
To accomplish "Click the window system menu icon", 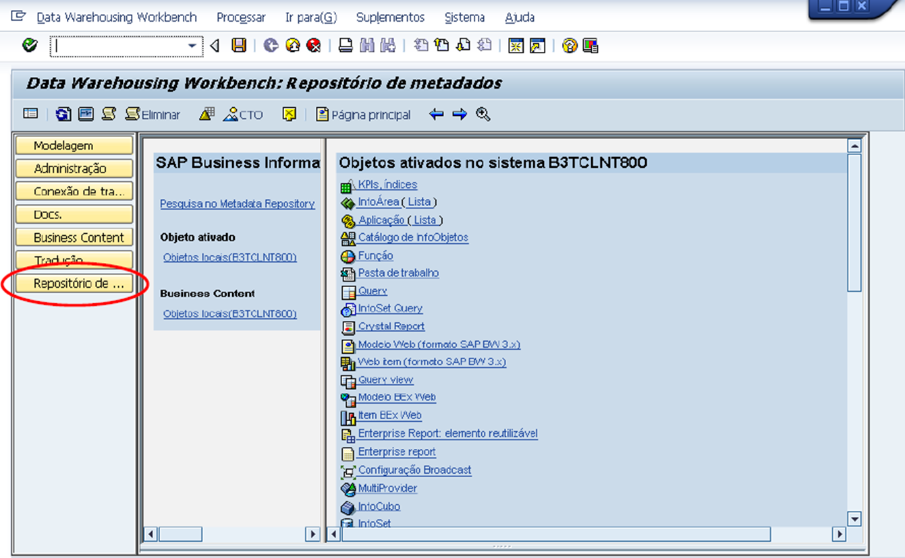I will [x=18, y=16].
